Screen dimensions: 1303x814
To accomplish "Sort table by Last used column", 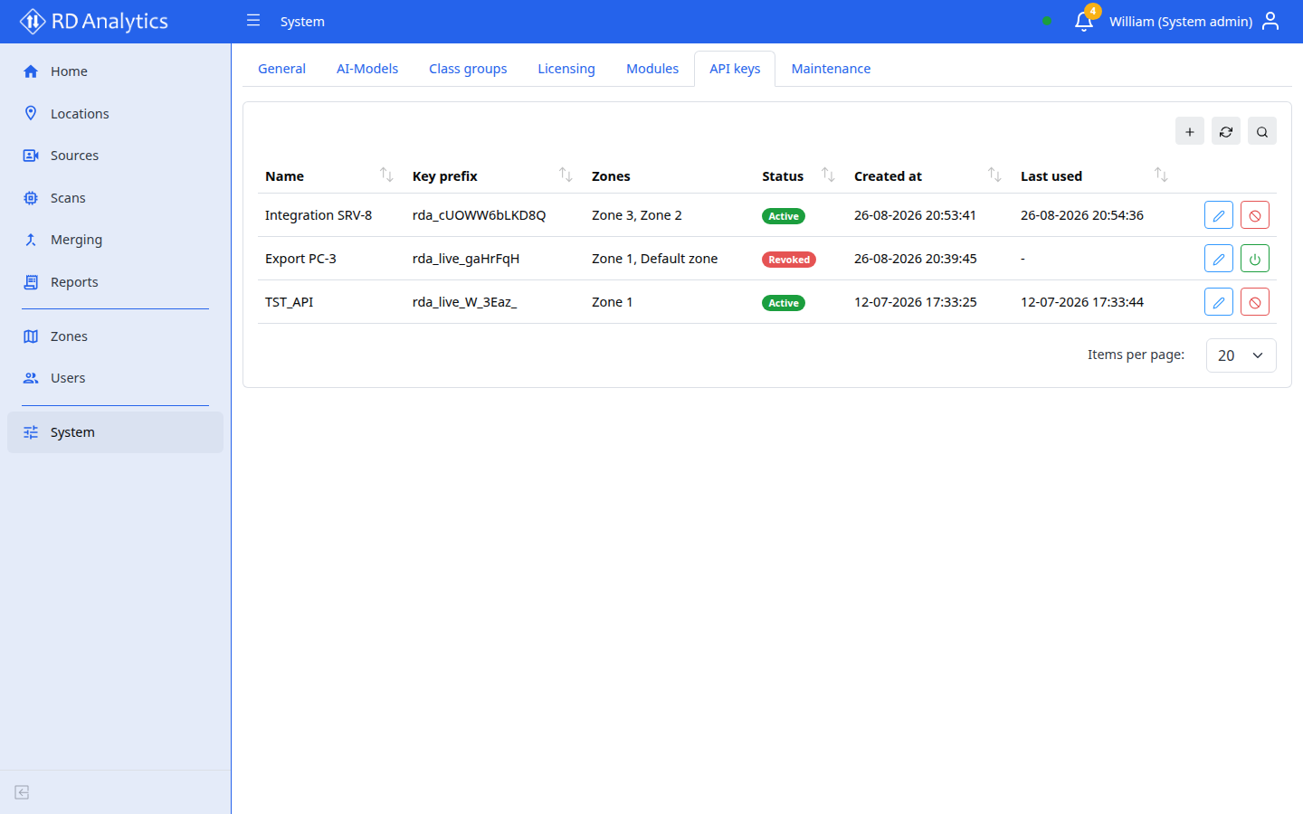I will pos(1161,175).
